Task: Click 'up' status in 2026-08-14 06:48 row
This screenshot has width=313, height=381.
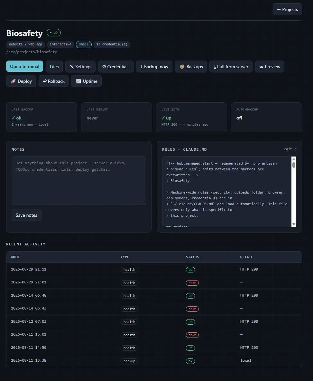Action: (x=190, y=296)
